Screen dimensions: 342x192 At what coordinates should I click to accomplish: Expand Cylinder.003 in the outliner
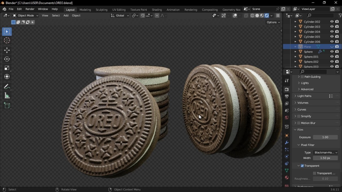point(295,27)
